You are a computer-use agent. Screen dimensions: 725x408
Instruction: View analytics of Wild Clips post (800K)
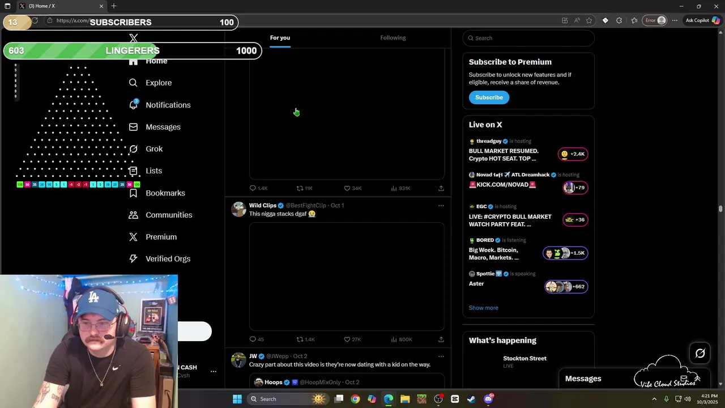(x=402, y=339)
